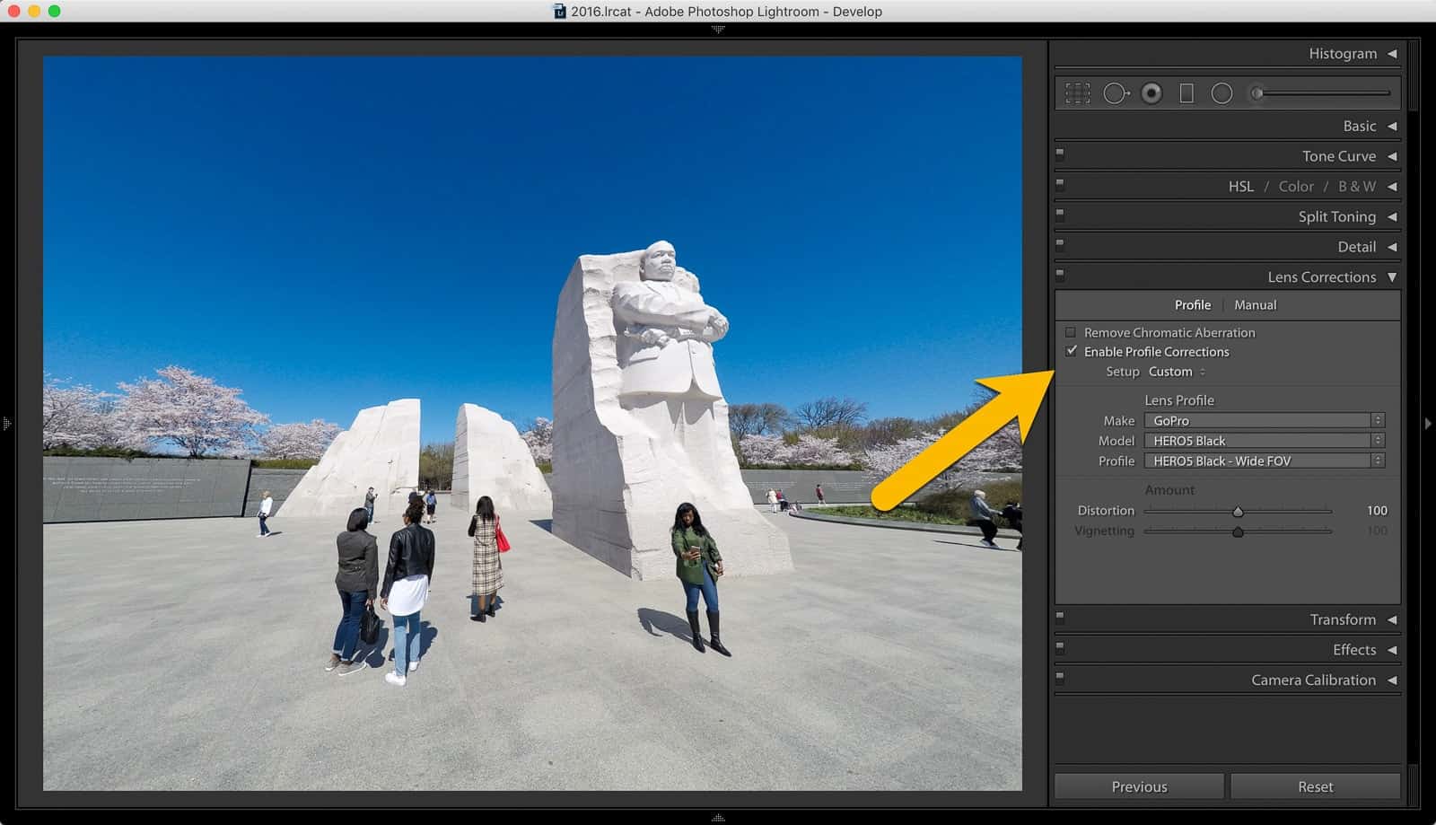
Task: Select the Red Eye Correction tool
Action: (1151, 93)
